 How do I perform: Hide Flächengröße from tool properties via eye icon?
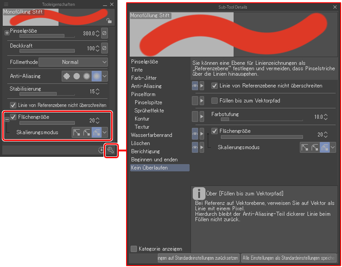coord(195,133)
